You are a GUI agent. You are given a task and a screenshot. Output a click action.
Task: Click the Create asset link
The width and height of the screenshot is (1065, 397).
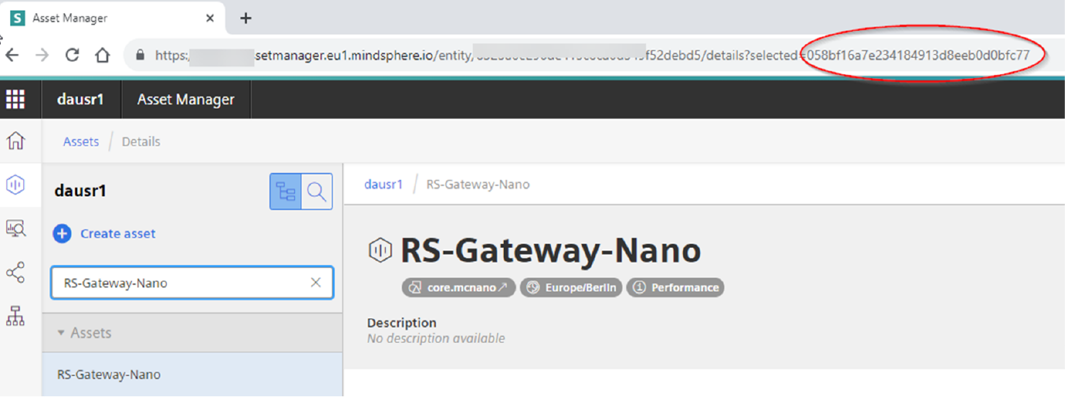(118, 233)
